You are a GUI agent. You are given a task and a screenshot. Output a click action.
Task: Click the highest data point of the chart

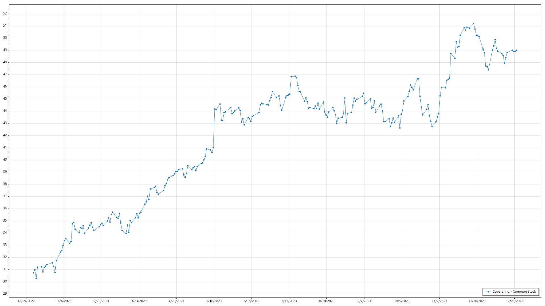point(473,24)
